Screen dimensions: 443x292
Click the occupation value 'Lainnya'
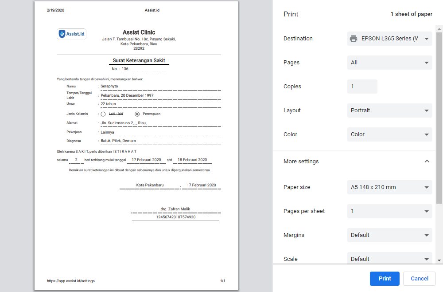point(107,132)
